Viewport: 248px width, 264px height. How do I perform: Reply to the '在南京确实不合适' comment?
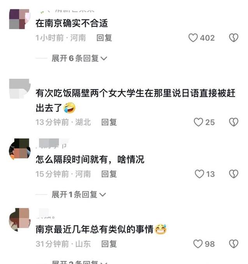coord(104,38)
